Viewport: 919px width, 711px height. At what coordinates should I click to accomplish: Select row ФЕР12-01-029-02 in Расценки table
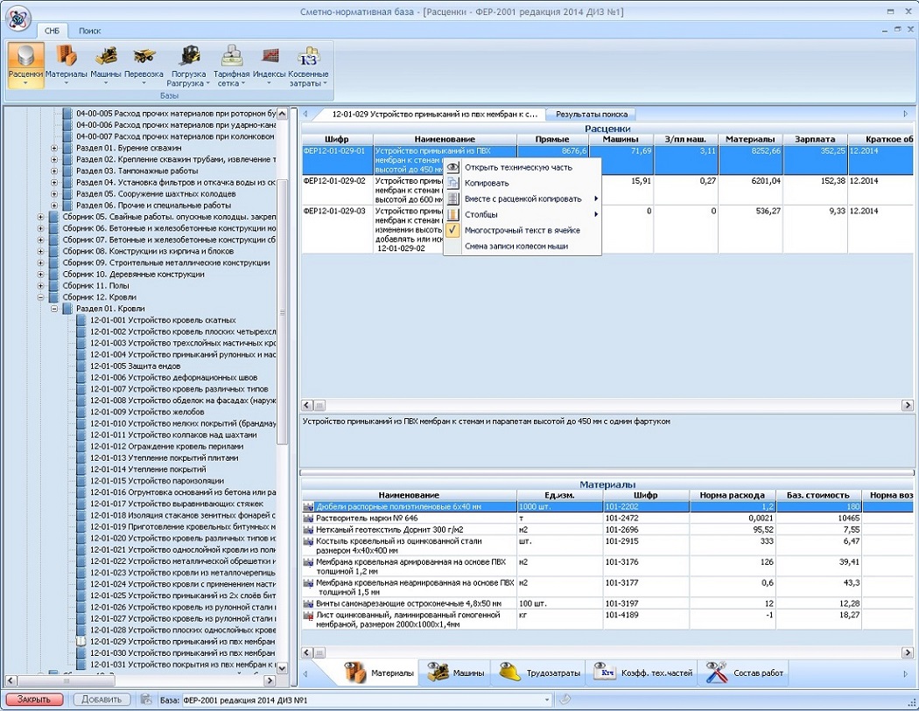tap(607, 191)
